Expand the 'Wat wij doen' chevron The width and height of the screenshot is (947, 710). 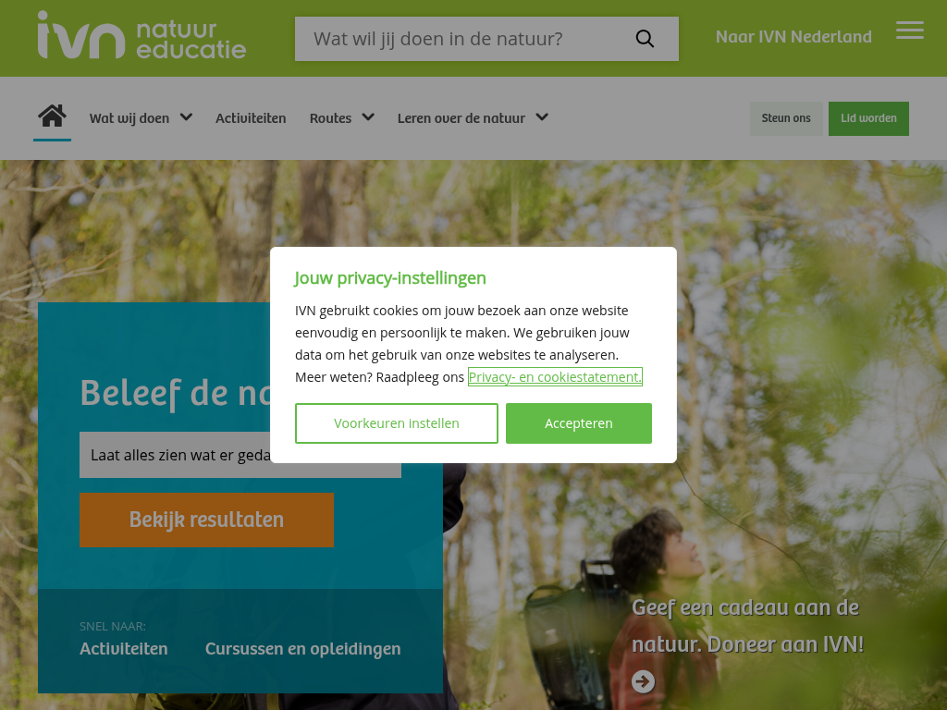tap(186, 117)
